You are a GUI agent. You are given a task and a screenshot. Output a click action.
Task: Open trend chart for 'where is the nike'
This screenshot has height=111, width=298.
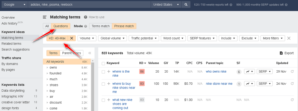[249, 72]
